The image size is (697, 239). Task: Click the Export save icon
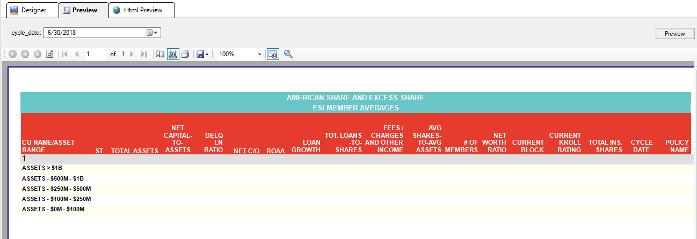point(200,54)
